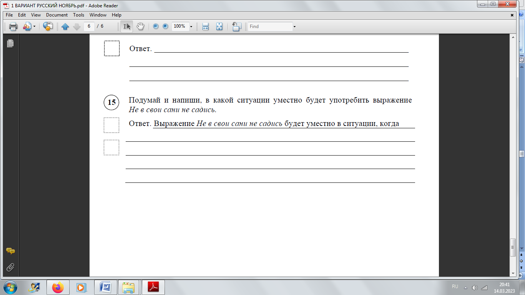Click the first taskbar icon after the Start button
This screenshot has width=525, height=295.
pyautogui.click(x=35, y=287)
